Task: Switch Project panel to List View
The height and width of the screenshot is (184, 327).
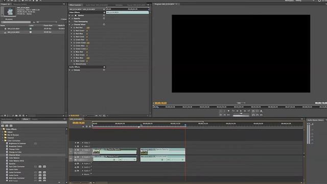Action: tap(2, 116)
